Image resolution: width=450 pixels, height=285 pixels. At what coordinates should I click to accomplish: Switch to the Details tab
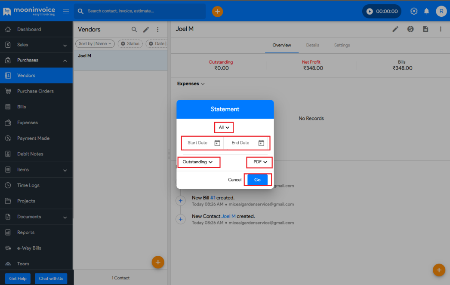(x=313, y=45)
